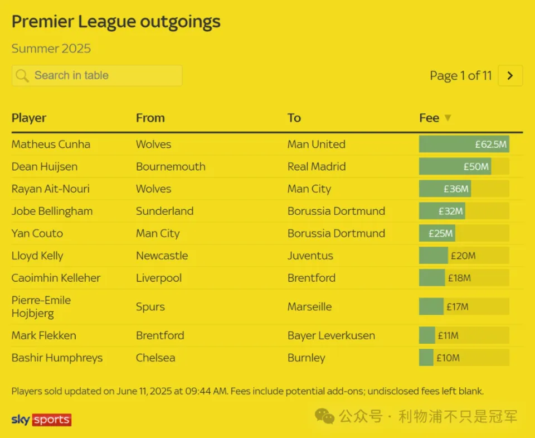Screen dimensions: 535x438
Task: Click the magnifying glass search icon
Action: pos(22,75)
